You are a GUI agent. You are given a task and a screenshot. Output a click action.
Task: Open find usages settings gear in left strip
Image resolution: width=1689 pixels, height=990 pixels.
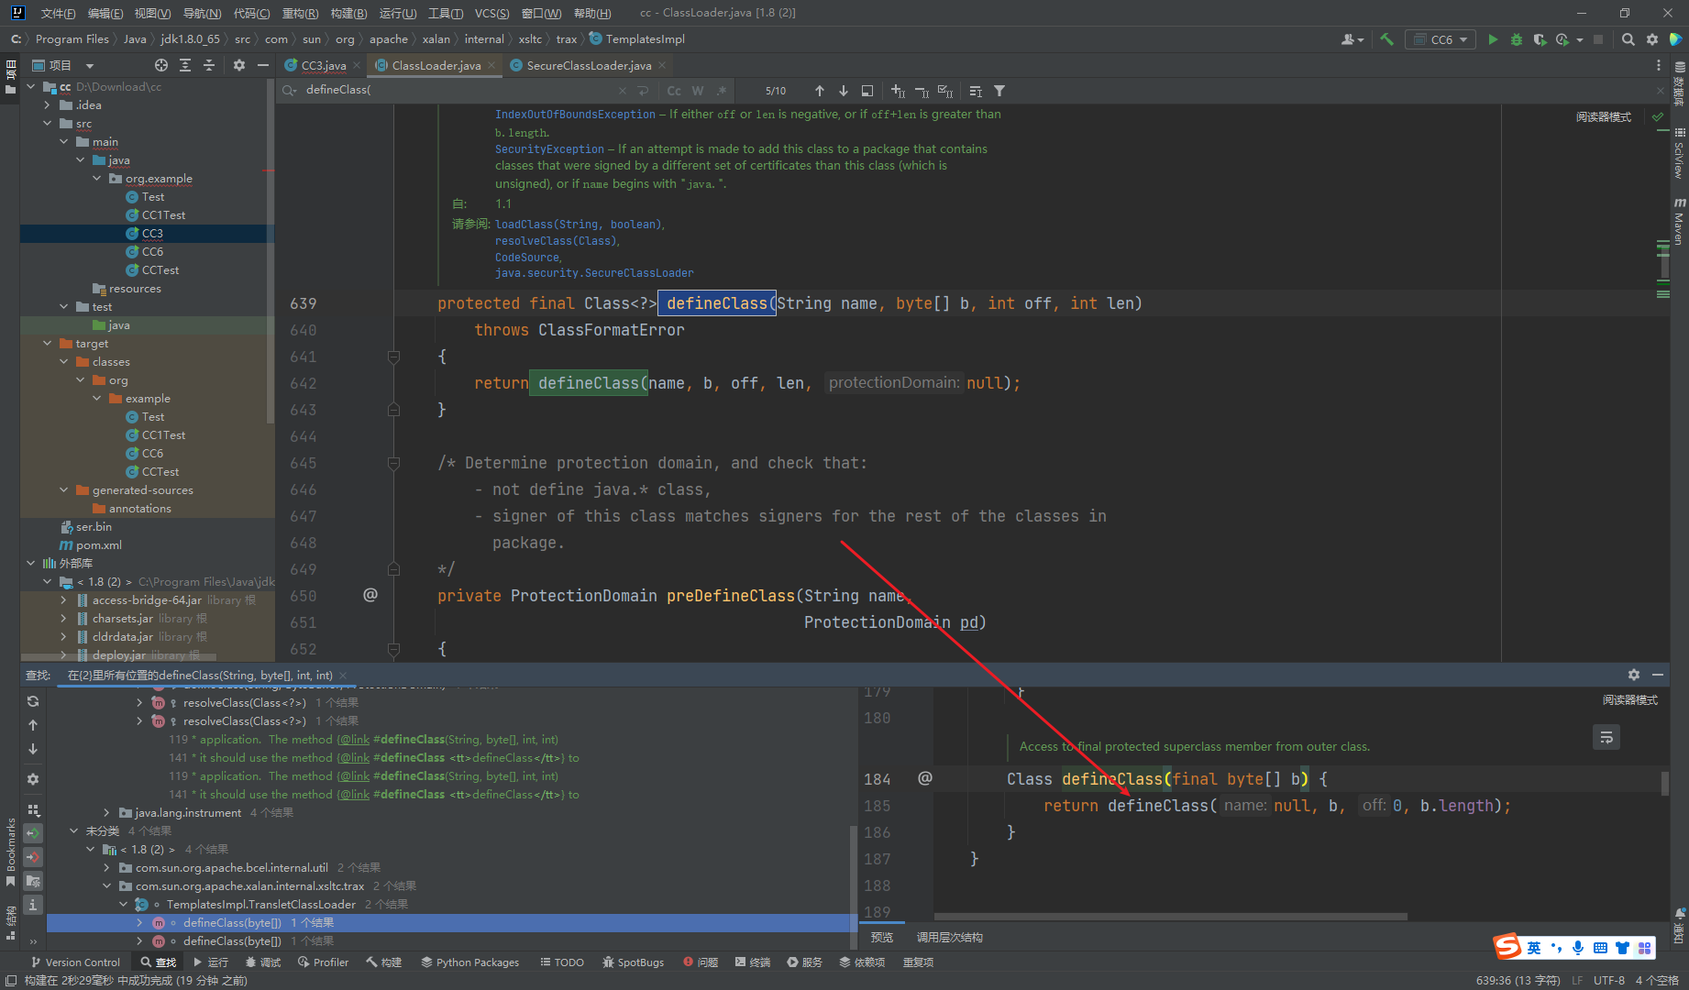(x=33, y=779)
